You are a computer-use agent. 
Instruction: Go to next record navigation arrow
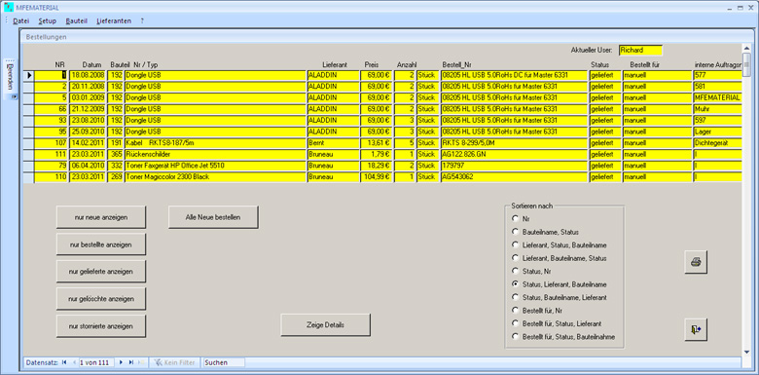point(121,362)
